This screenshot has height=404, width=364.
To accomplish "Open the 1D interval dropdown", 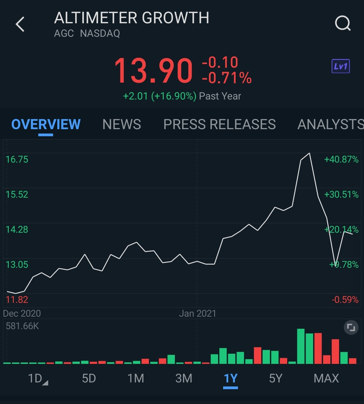I will pos(38,378).
